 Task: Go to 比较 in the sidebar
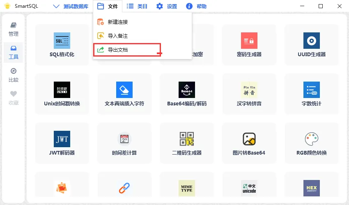point(14,75)
